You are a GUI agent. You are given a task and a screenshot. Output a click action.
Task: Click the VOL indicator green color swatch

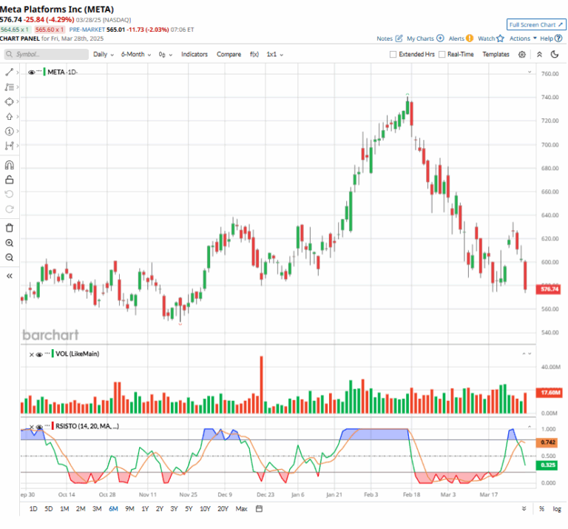(x=53, y=354)
